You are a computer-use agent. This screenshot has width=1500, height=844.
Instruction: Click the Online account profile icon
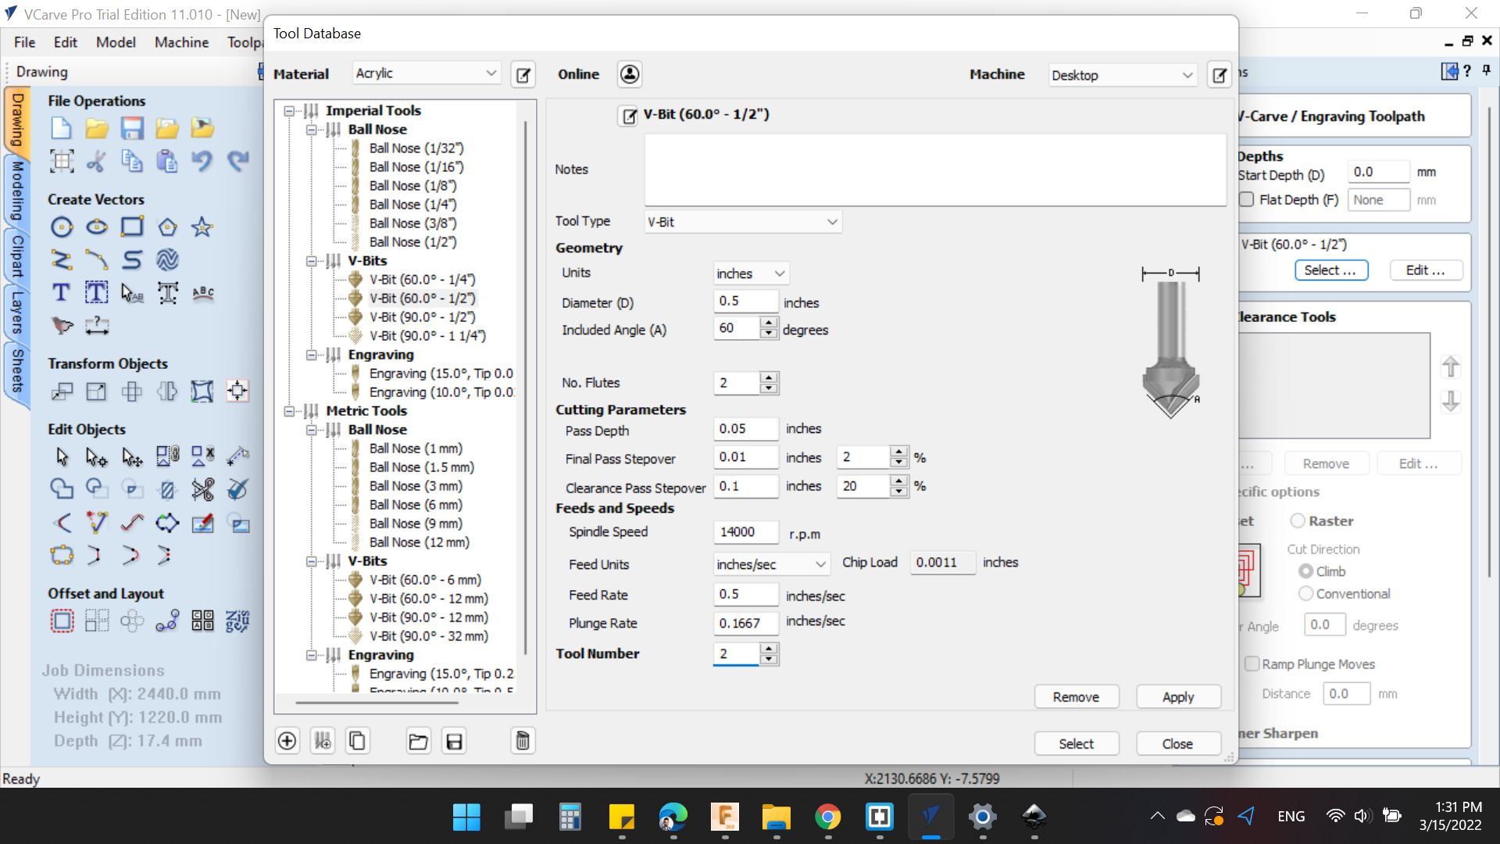point(630,74)
